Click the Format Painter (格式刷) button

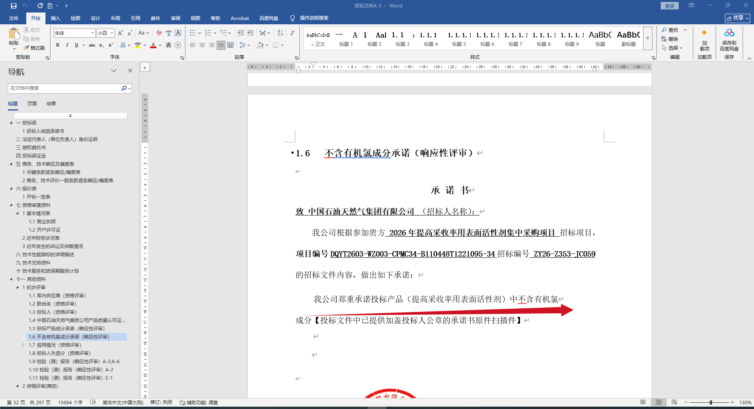point(34,48)
